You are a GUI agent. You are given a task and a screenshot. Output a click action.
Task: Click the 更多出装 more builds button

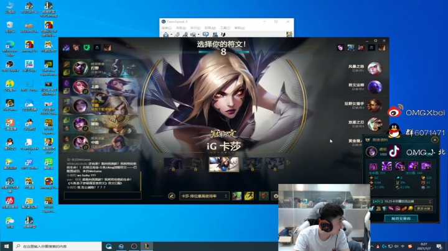[x=424, y=209]
